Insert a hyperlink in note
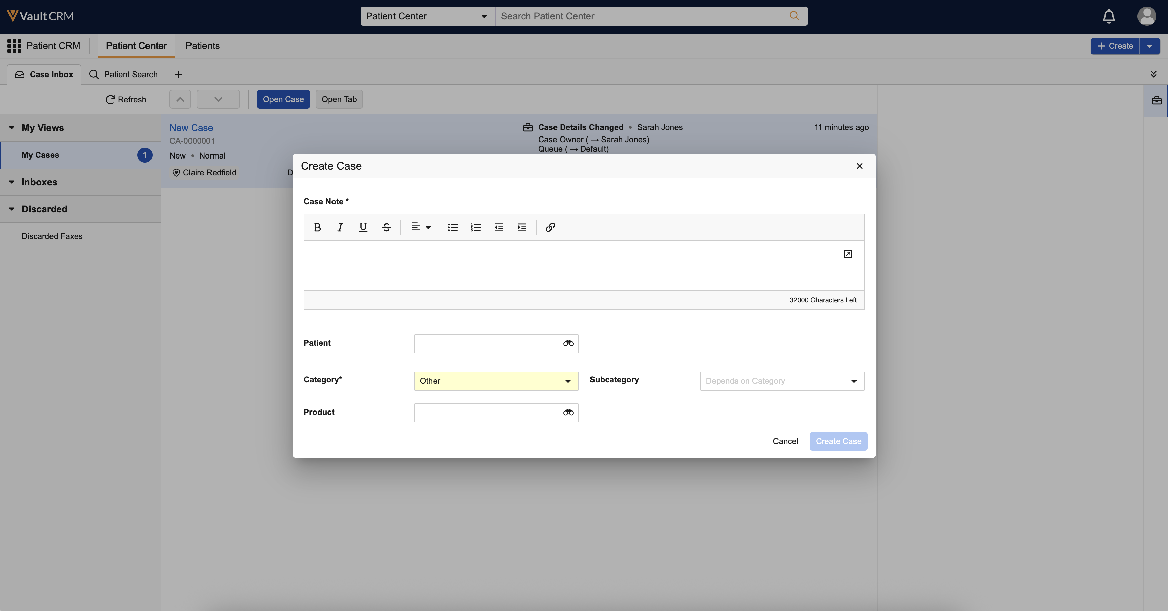1168x611 pixels. point(550,227)
